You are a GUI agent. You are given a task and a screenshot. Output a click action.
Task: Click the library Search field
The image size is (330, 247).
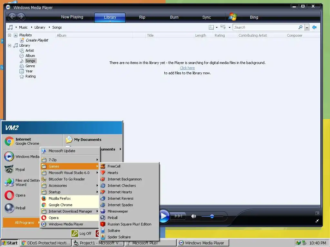click(266, 27)
